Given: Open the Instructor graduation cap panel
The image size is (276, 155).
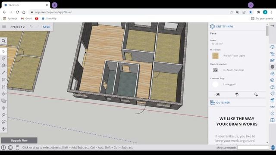Looking at the screenshot, I should tap(273, 60).
